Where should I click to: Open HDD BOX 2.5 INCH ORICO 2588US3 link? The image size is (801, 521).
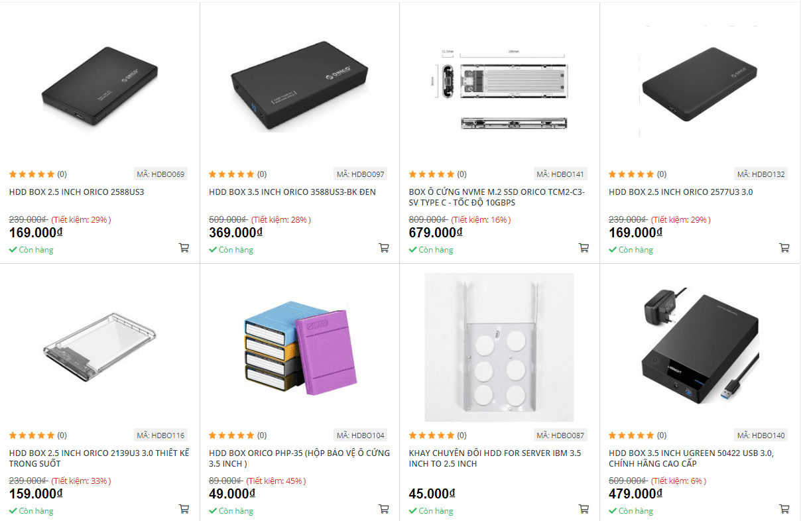(x=76, y=192)
